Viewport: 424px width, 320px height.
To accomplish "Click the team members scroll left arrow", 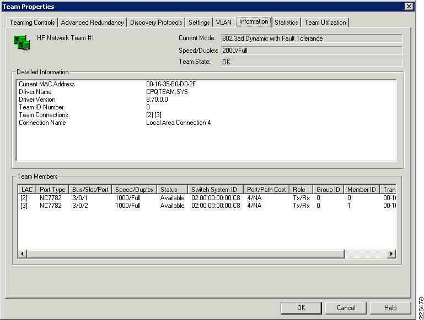I will coord(23,253).
